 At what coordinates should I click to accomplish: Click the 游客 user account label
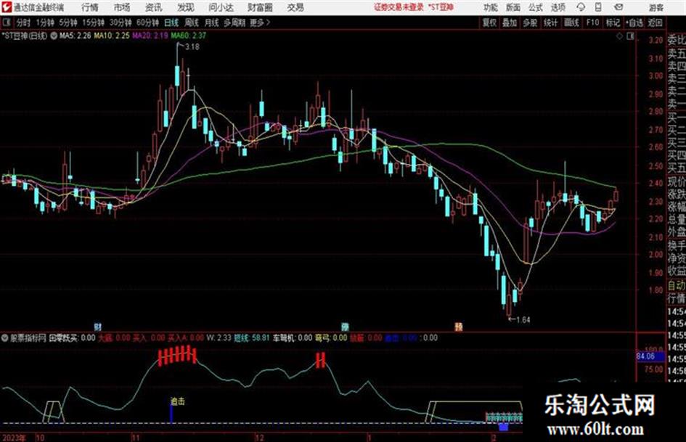pos(656,7)
